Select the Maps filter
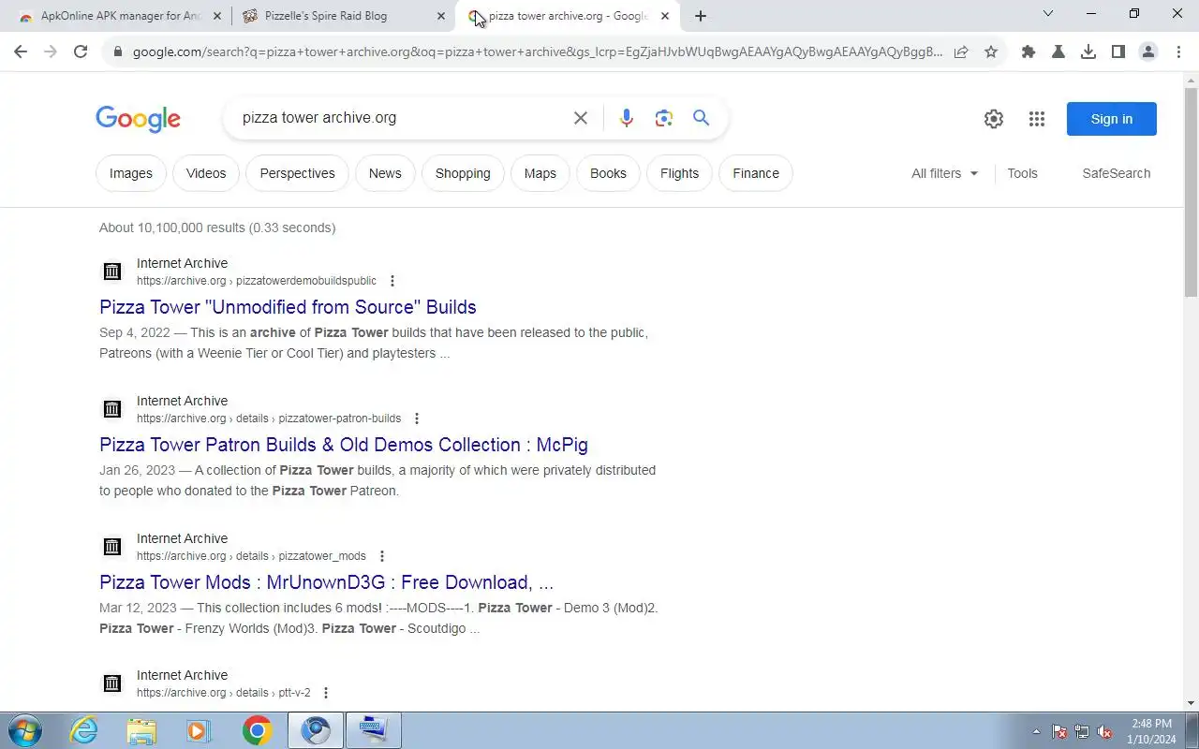This screenshot has width=1199, height=749. 540,173
